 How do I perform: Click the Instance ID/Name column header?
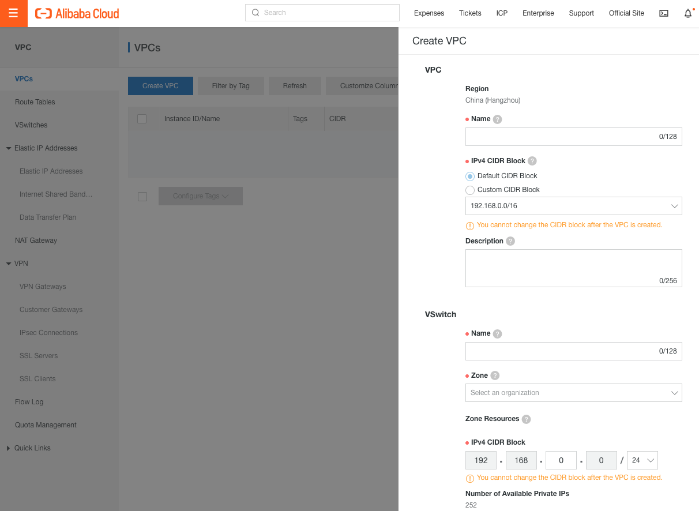(192, 119)
